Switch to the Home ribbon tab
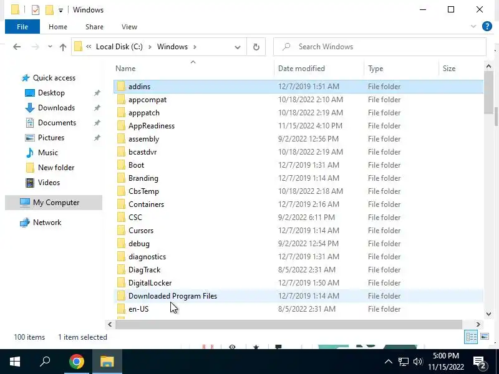The height and width of the screenshot is (374, 499). pos(58,27)
